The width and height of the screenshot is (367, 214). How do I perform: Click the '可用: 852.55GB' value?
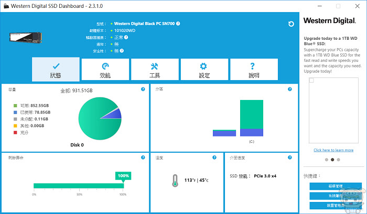(x=35, y=106)
